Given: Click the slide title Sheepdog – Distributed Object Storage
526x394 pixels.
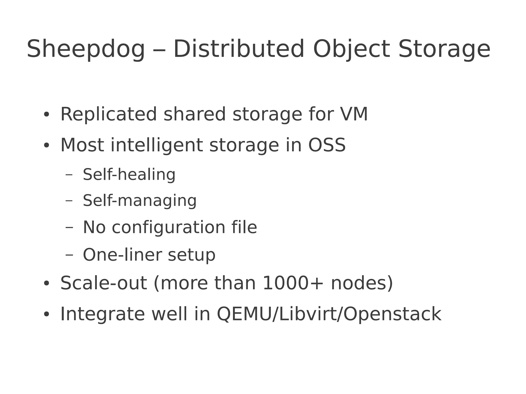Looking at the screenshot, I should click(258, 49).
